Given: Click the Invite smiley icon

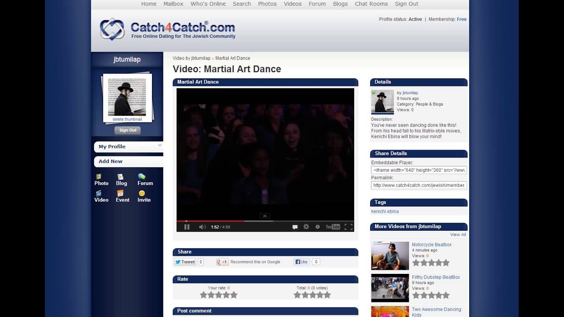Looking at the screenshot, I should click(x=141, y=193).
